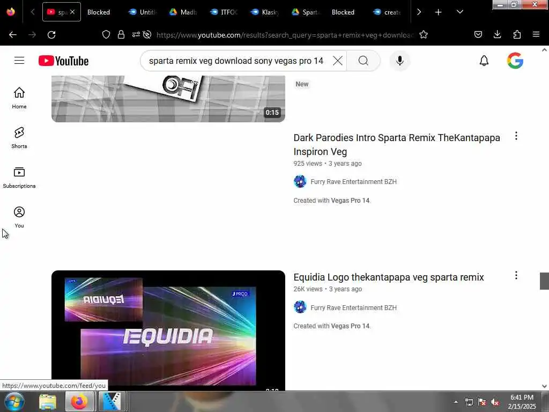The height and width of the screenshot is (412, 549).
Task: Go back with the Firefox back arrow
Action: point(13,35)
